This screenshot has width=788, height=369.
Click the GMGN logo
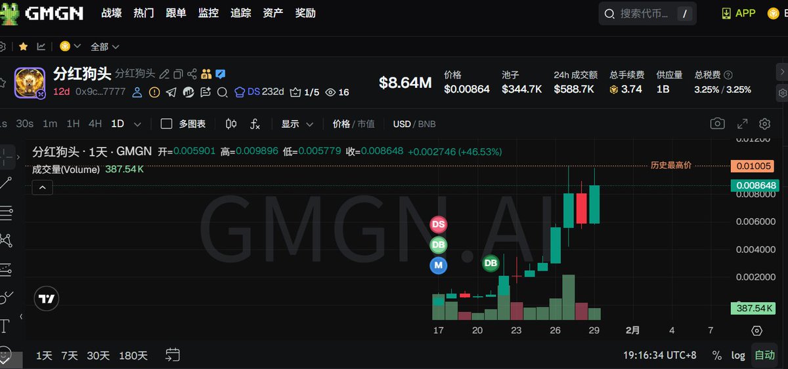coord(42,13)
